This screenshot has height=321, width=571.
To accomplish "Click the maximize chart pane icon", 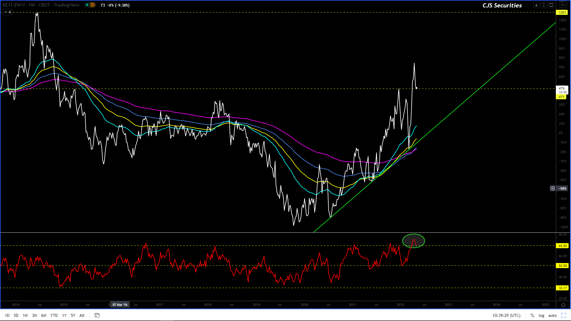I will tap(551, 5).
